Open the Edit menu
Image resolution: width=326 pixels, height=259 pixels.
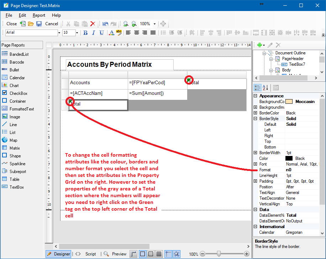pyautogui.click(x=22, y=15)
